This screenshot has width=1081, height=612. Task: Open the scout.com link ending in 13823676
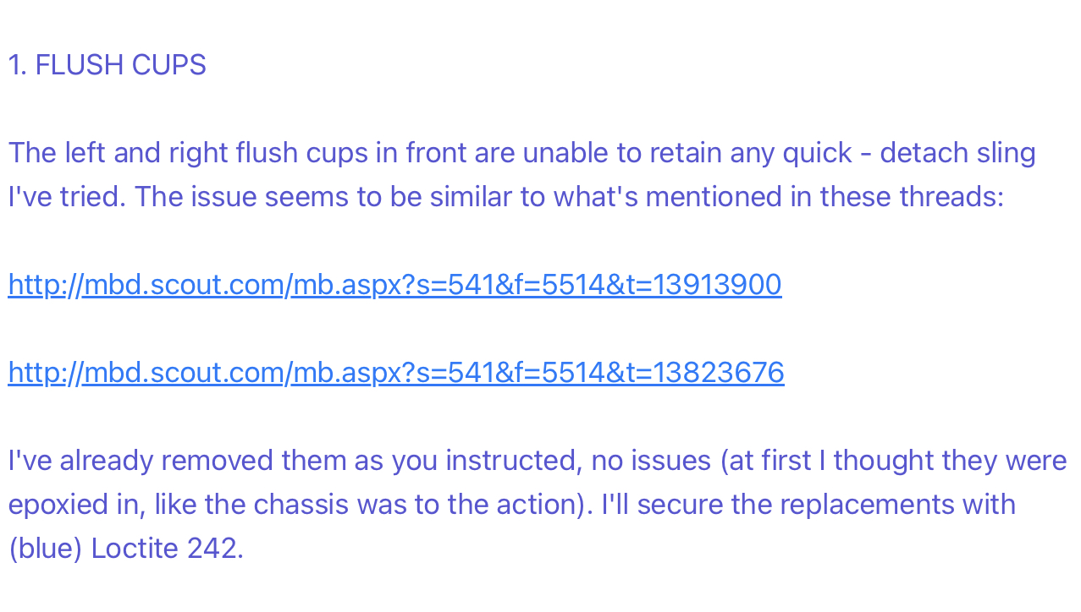pyautogui.click(x=396, y=373)
